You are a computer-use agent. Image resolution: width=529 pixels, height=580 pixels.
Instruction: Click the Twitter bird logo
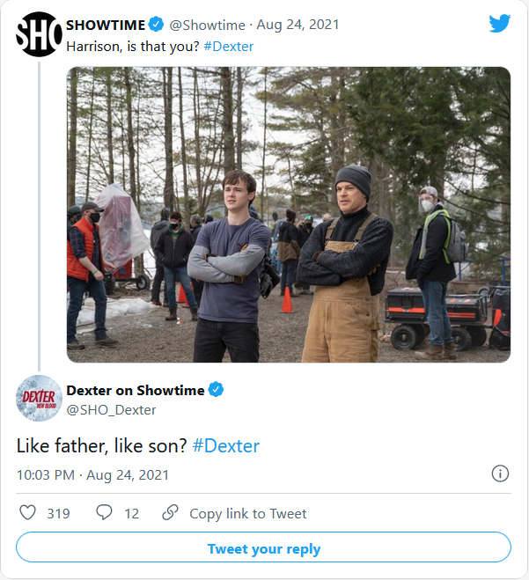coord(500,24)
